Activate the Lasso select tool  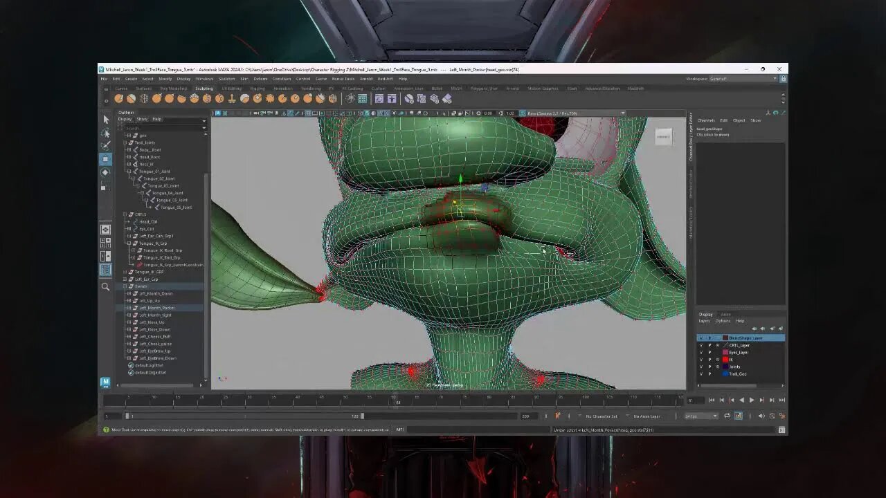105,133
